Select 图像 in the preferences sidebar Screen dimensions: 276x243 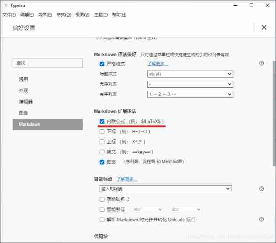(x=23, y=113)
